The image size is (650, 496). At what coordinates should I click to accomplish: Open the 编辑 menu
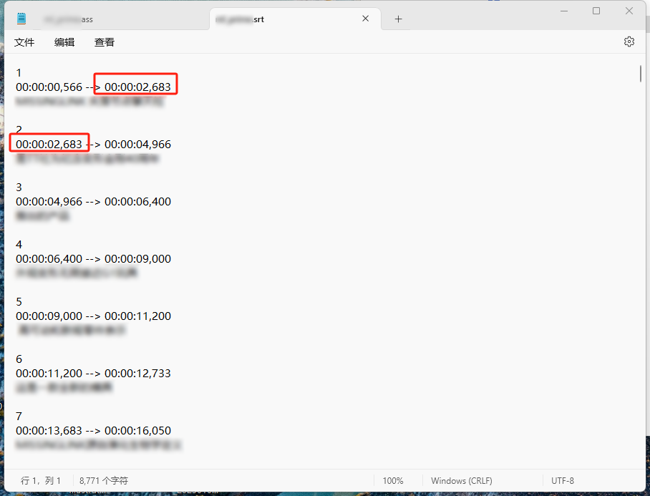point(64,42)
